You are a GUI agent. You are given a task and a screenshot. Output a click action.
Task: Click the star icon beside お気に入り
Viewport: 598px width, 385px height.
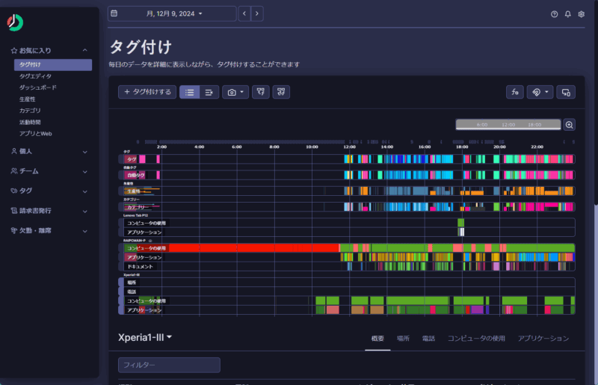click(x=14, y=50)
